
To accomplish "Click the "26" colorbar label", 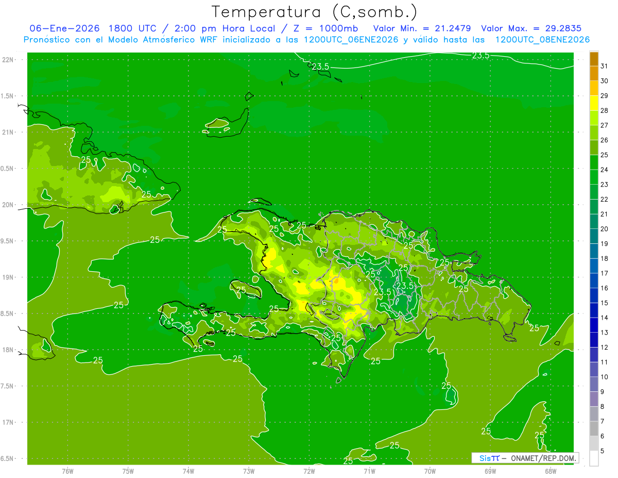I will 604,140.
